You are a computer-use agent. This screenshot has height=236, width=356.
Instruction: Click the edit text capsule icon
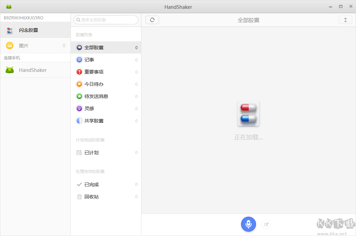point(266,224)
